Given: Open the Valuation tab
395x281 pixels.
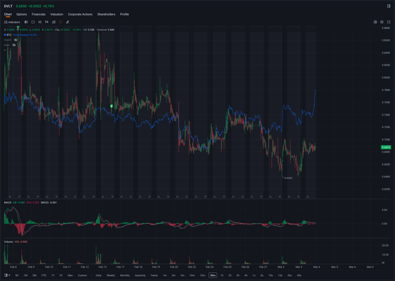Looking at the screenshot, I should tap(57, 14).
